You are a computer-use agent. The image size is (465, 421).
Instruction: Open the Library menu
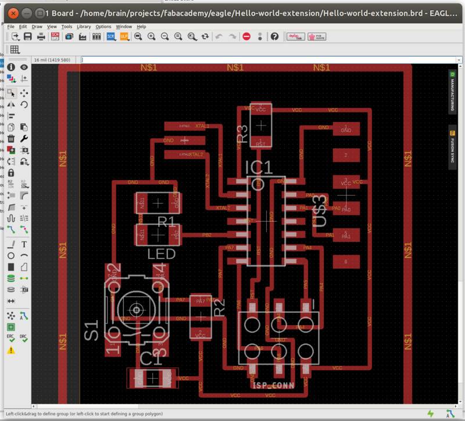click(84, 27)
